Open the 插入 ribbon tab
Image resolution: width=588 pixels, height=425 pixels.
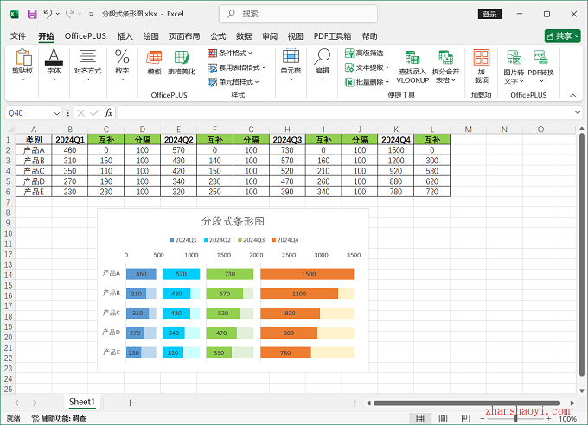click(125, 36)
